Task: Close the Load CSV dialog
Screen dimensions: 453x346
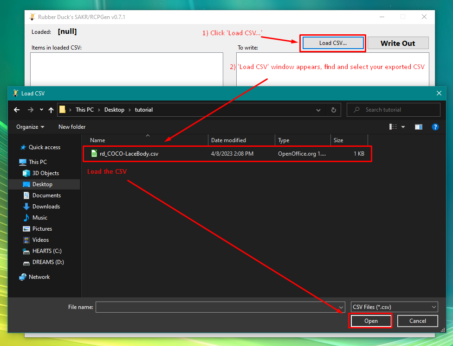Action: 439,93
